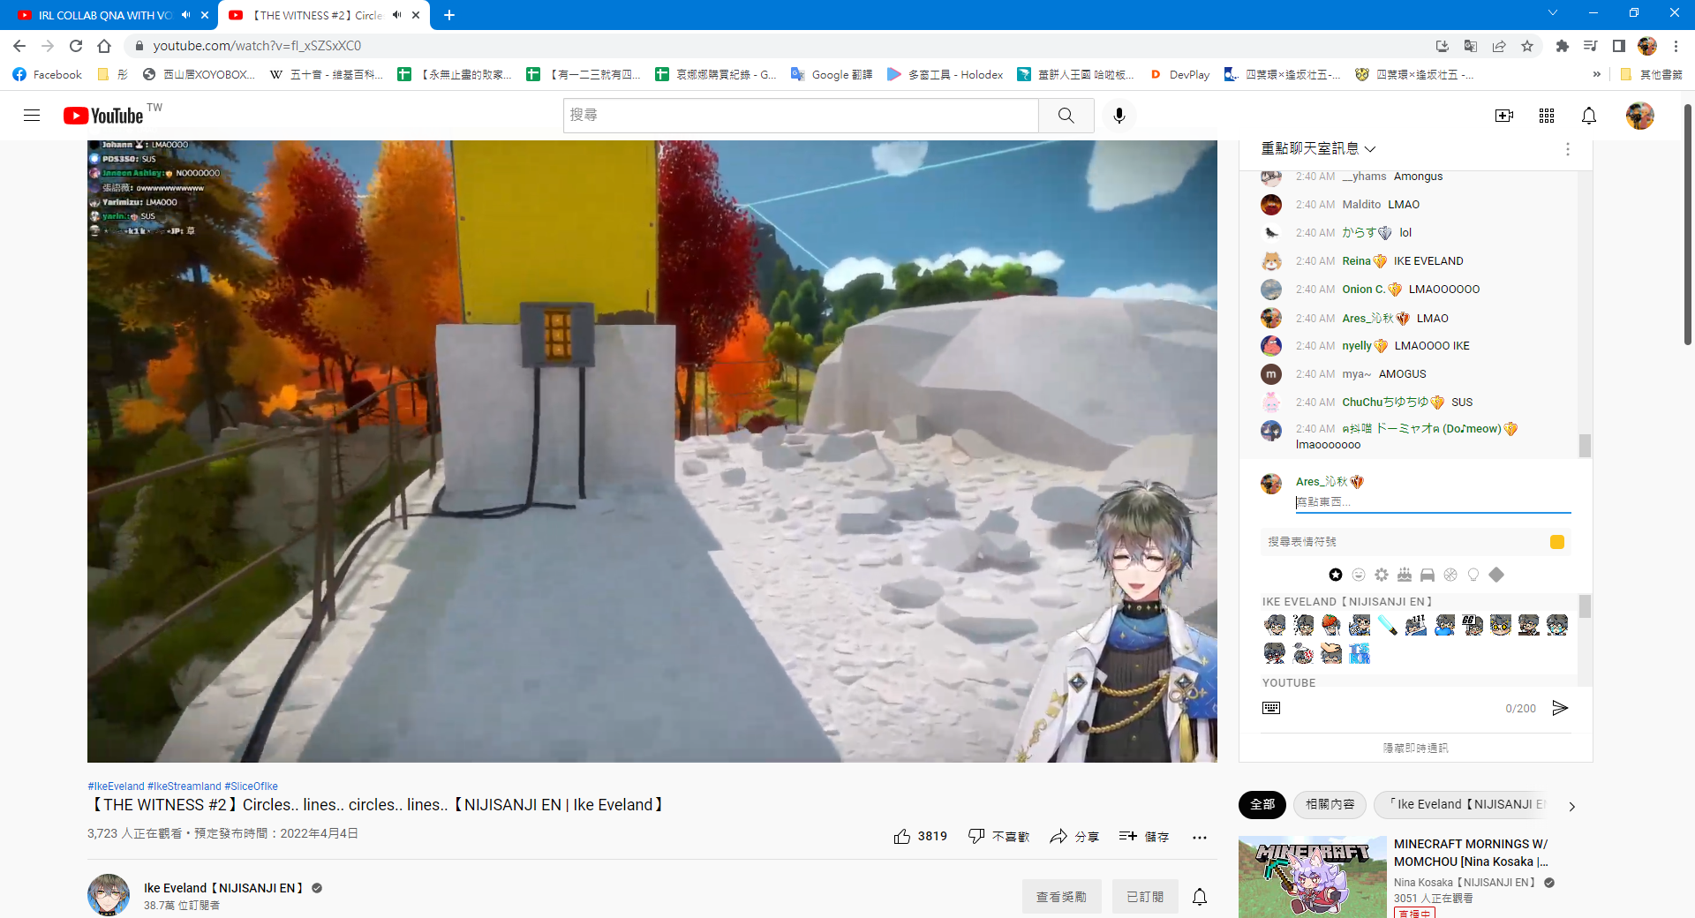Image resolution: width=1695 pixels, height=918 pixels.
Task: Select the smiley people emoji category
Action: coord(1359,575)
